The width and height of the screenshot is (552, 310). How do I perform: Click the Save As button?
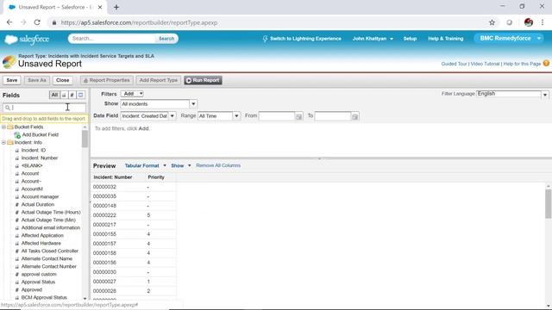36,80
